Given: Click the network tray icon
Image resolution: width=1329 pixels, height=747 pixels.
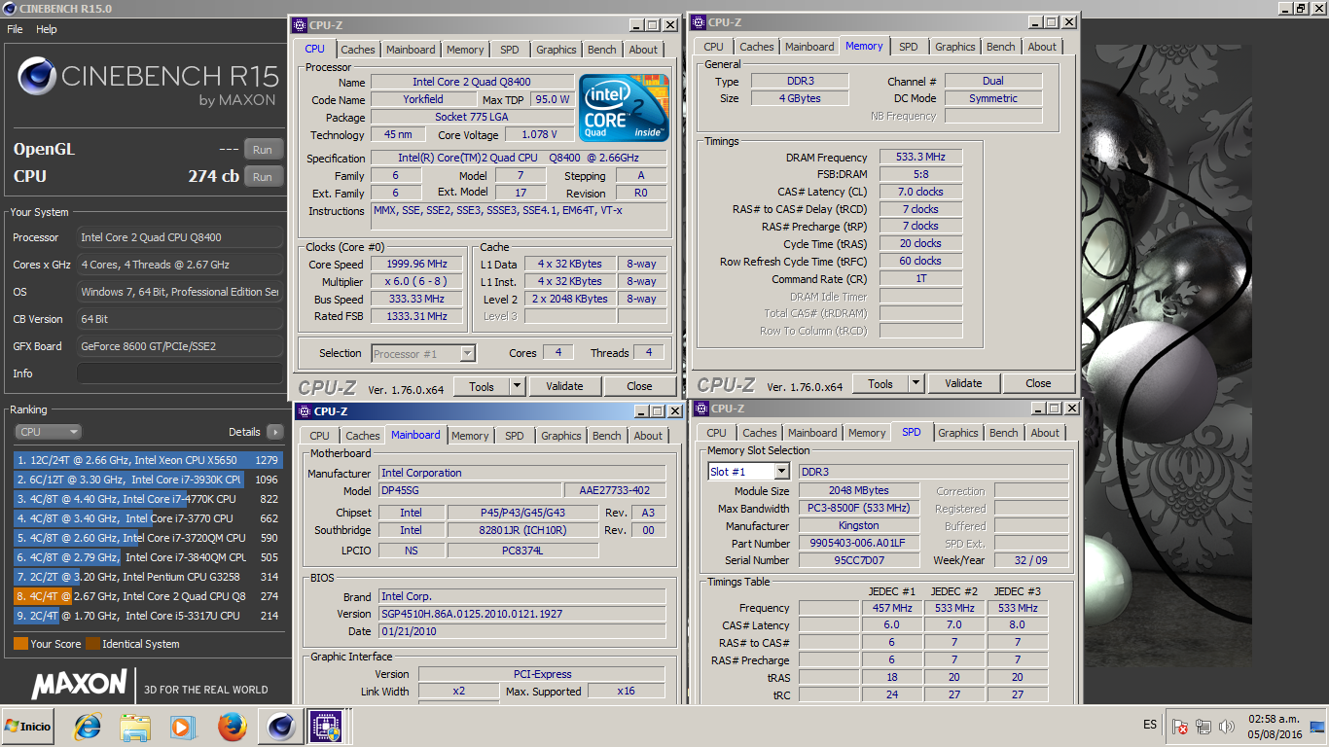Looking at the screenshot, I should click(x=1203, y=727).
